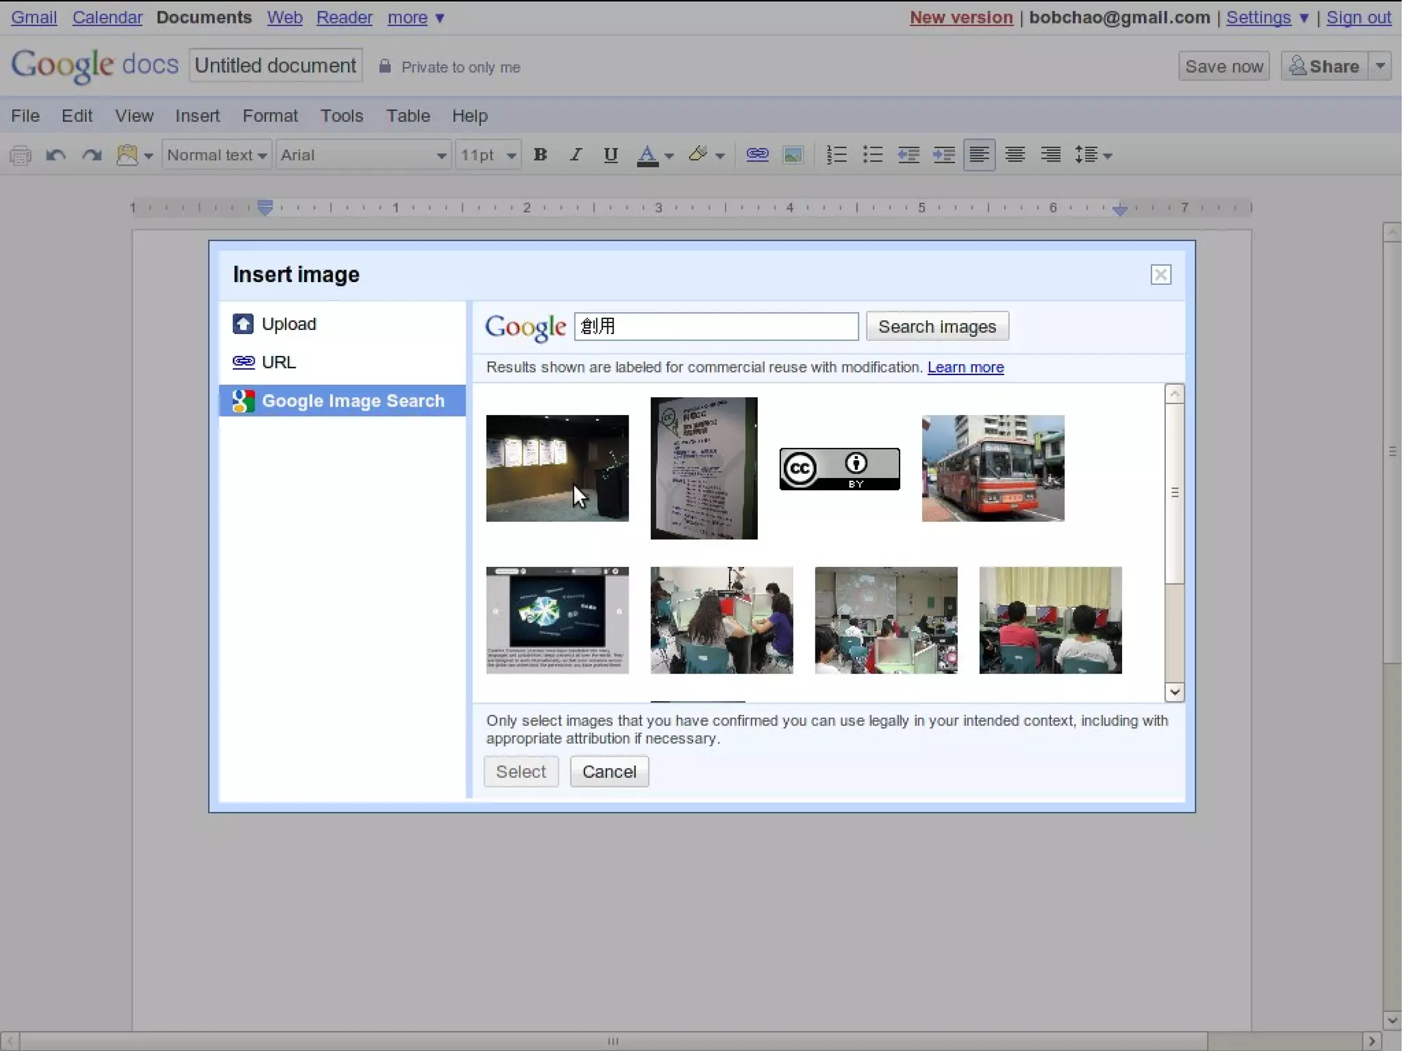
Task: Click the Increase indent icon
Action: (x=944, y=155)
